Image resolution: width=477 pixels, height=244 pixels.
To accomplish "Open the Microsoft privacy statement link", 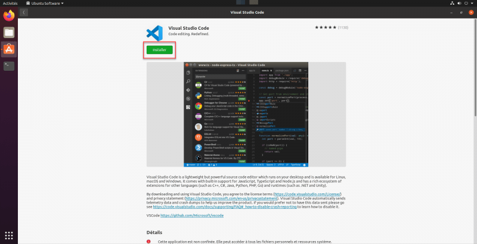I will [x=231, y=199].
